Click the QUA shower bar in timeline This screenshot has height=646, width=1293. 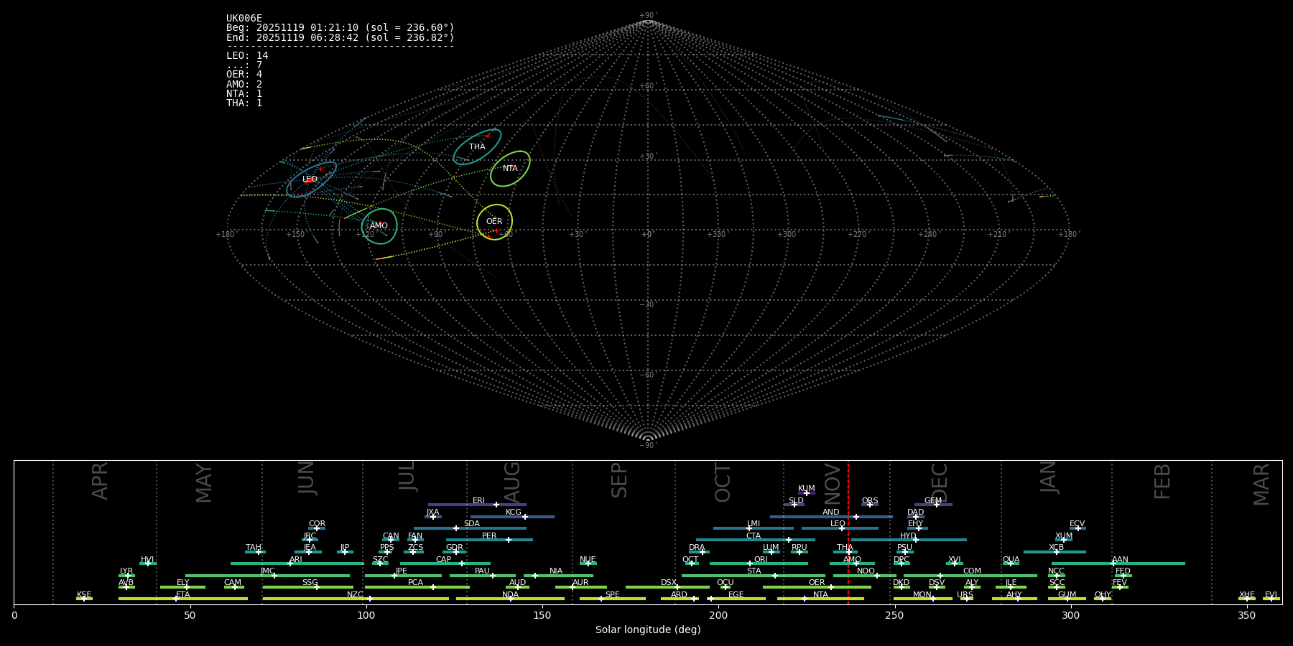[1011, 563]
